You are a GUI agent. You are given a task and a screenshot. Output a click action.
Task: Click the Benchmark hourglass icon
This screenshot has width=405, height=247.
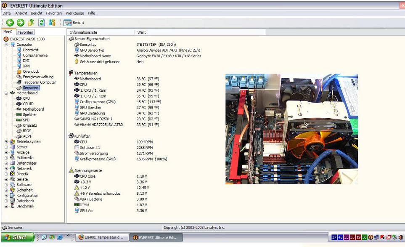[x=12, y=206]
